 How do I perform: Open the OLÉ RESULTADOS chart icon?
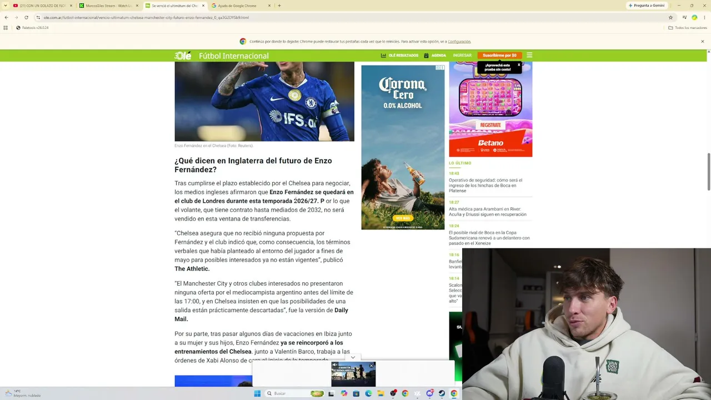pos(383,56)
